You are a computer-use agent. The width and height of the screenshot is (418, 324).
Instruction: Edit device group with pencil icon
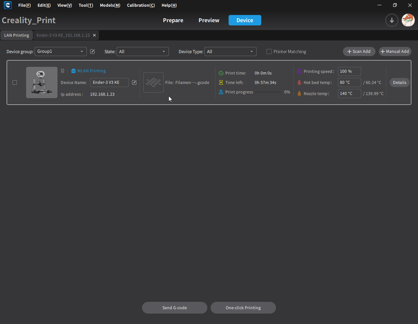pyautogui.click(x=92, y=52)
